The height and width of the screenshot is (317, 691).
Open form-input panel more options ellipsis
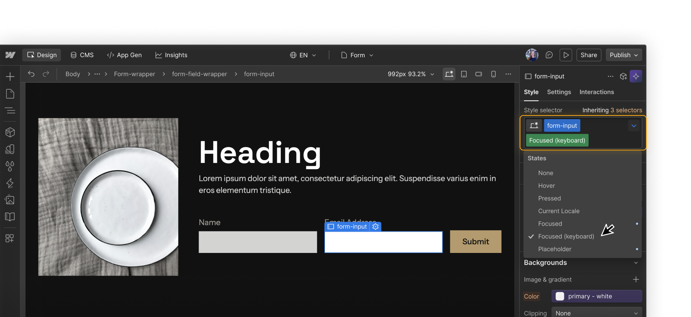pyautogui.click(x=610, y=76)
